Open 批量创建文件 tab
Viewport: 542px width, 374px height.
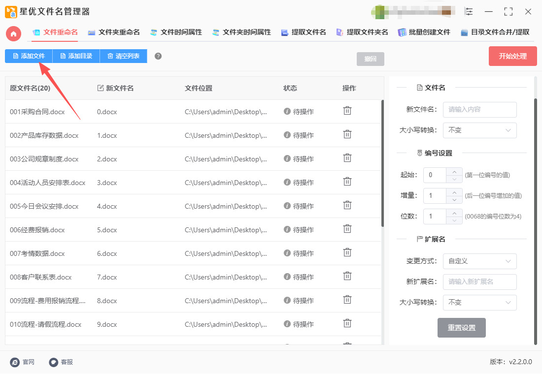tap(424, 32)
